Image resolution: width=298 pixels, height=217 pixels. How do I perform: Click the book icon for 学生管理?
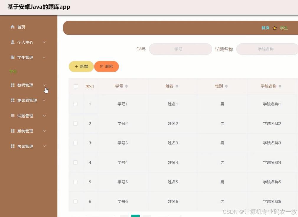click(12, 57)
